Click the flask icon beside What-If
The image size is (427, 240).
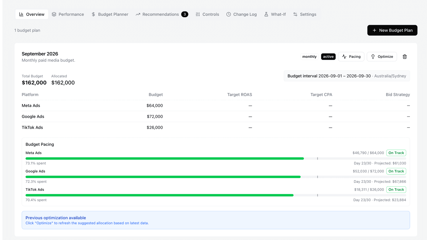(x=266, y=14)
